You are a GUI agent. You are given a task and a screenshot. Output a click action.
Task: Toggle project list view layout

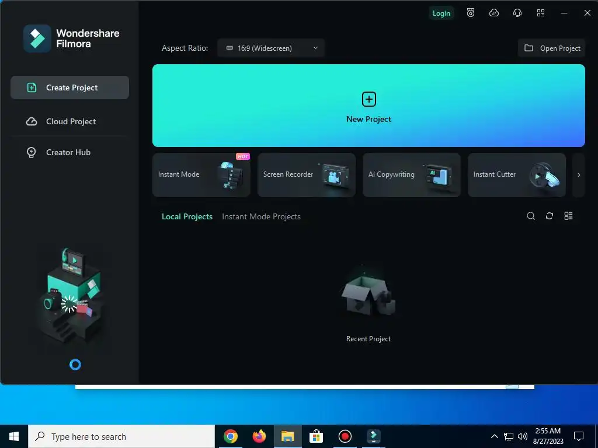point(568,216)
